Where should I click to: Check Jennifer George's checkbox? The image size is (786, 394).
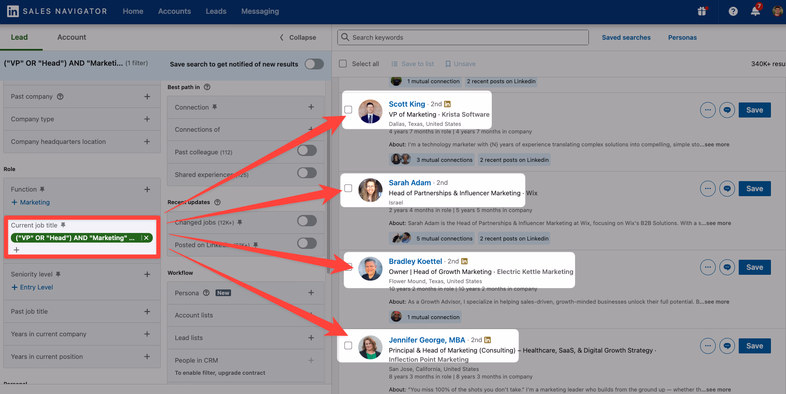[348, 345]
